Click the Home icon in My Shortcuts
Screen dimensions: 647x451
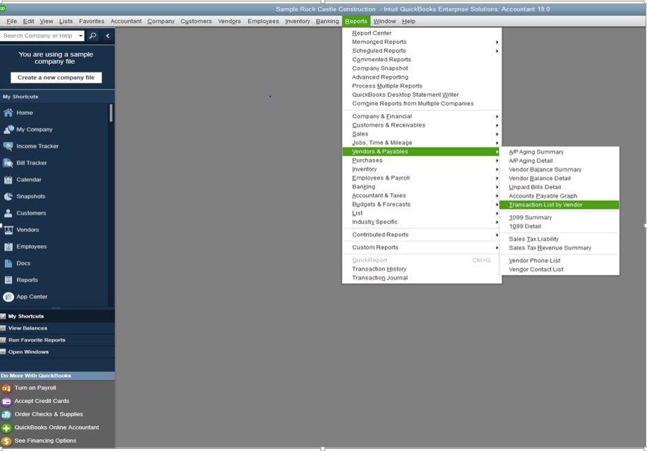point(8,113)
